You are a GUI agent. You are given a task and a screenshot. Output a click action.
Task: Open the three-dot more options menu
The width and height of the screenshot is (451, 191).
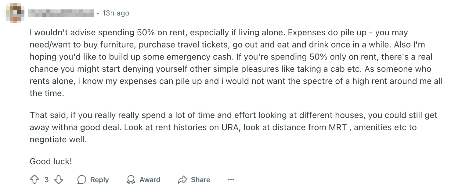[x=231, y=180]
